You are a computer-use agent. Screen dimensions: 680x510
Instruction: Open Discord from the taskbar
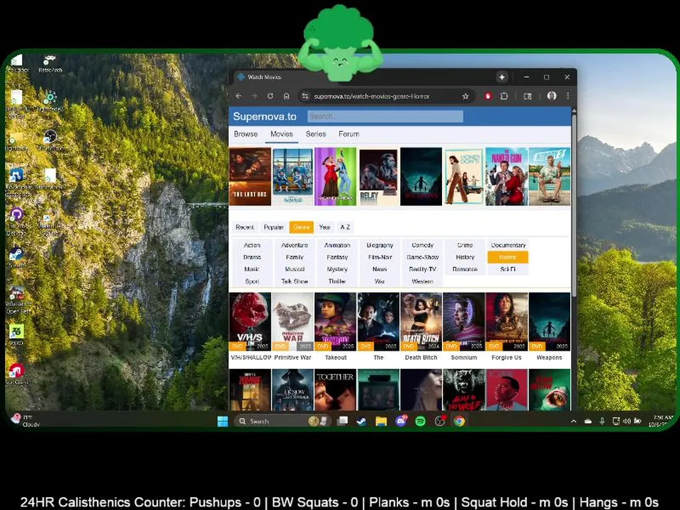401,421
